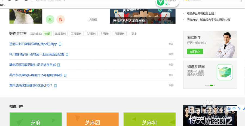Click mobile icon beside 透明自封口塑料袋 question

(x=60, y=44)
